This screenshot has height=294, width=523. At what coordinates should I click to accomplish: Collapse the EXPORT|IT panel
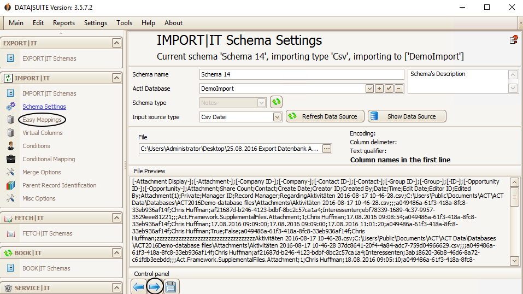(116, 43)
